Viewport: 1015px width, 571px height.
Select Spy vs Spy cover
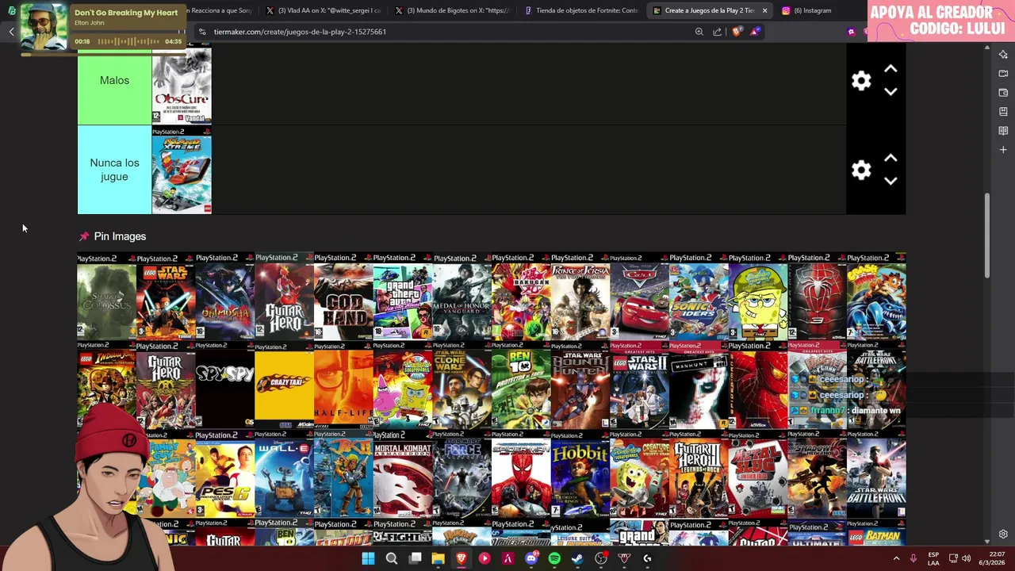click(x=224, y=386)
